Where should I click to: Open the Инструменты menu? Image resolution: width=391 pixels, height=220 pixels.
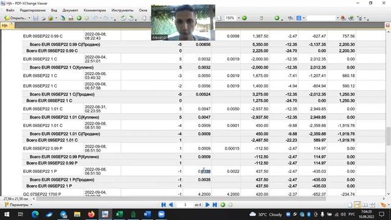[122, 10]
